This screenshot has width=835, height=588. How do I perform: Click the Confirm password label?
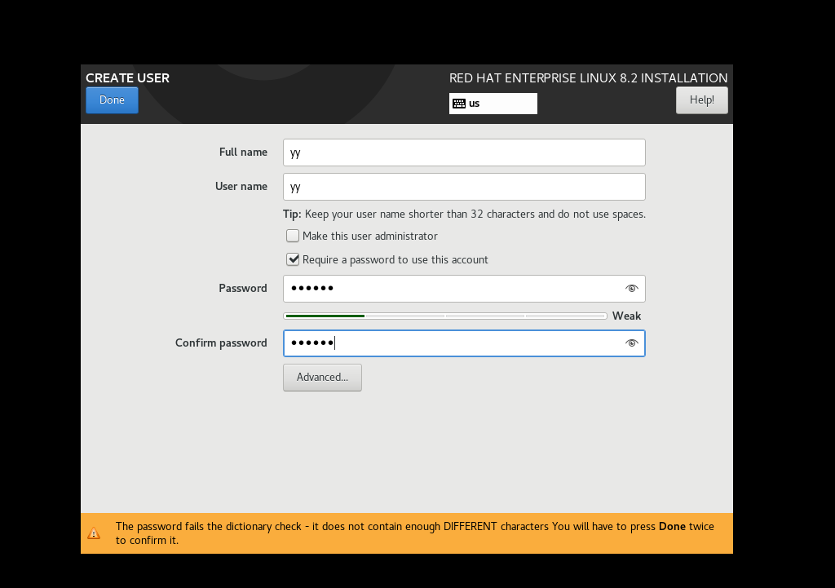[x=221, y=343]
